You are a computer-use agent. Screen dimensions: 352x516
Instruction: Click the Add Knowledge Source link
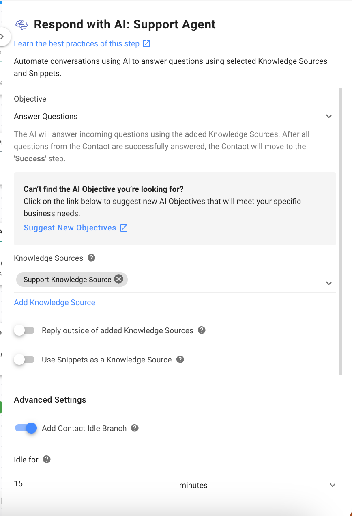tap(54, 302)
